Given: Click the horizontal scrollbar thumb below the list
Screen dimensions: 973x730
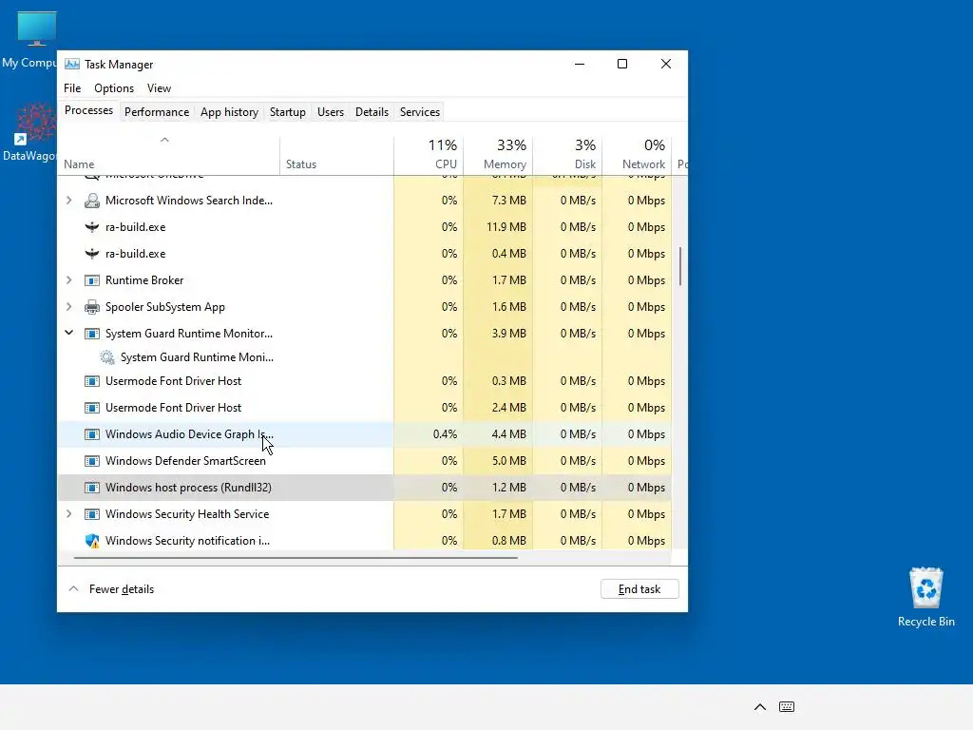Looking at the screenshot, I should coord(296,558).
